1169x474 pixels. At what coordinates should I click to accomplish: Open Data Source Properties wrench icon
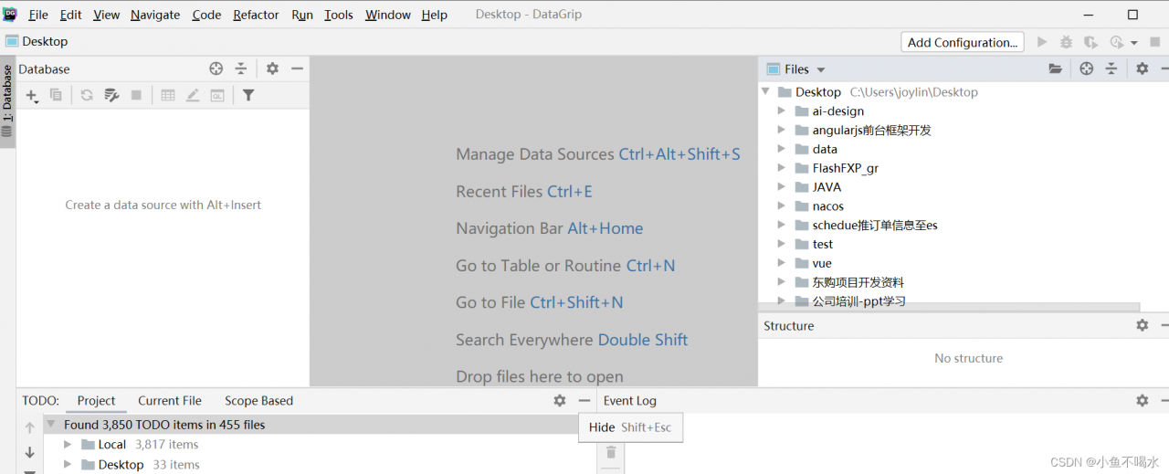coord(111,95)
